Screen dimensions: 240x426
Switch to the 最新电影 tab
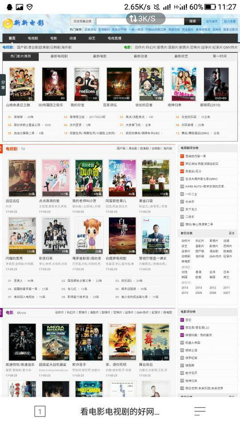(100, 56)
